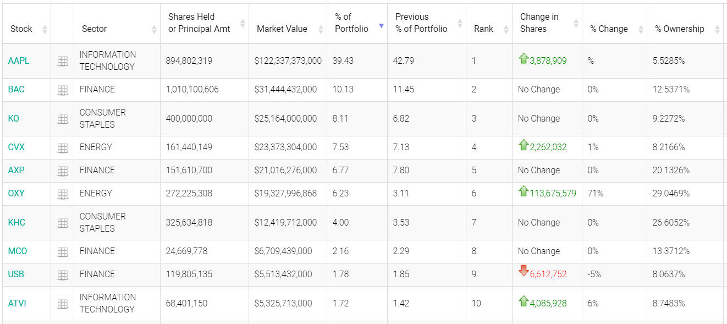Click the grid icon in CVX row

pyautogui.click(x=63, y=147)
